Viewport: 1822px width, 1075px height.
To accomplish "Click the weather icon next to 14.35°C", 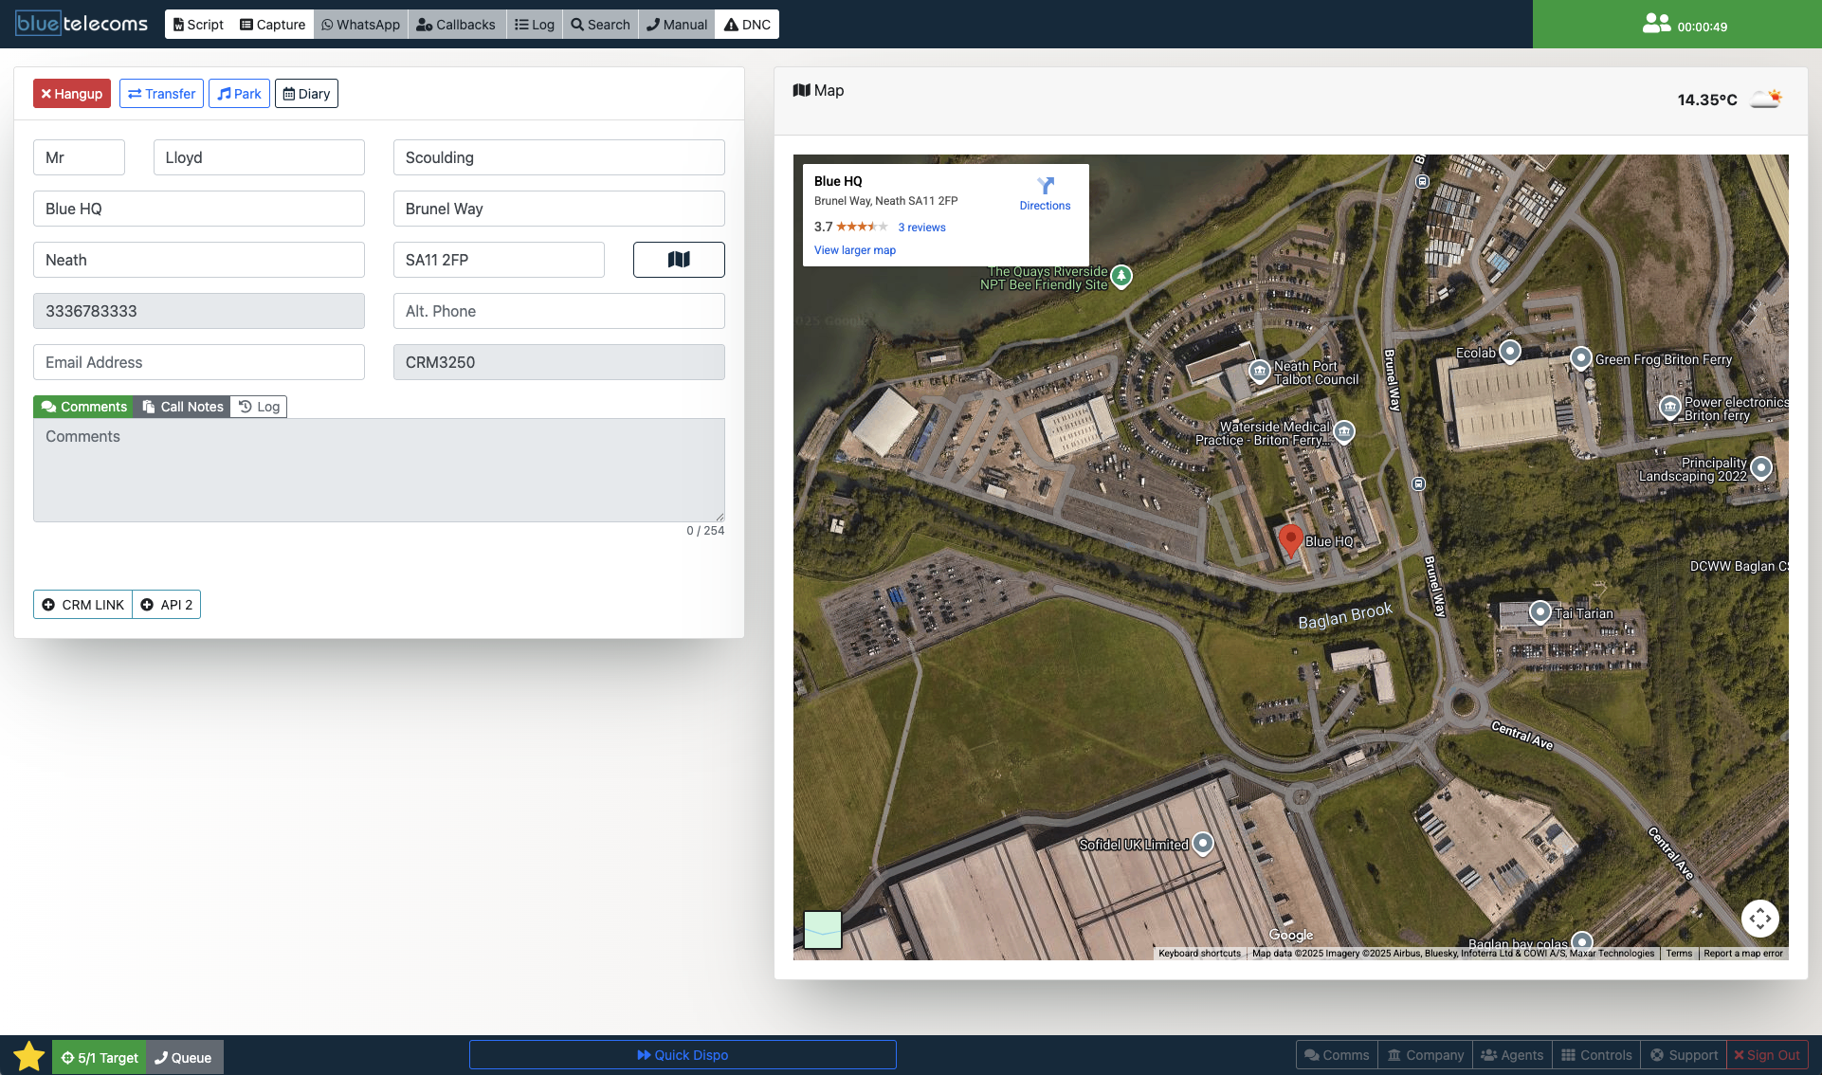I will click(x=1765, y=97).
